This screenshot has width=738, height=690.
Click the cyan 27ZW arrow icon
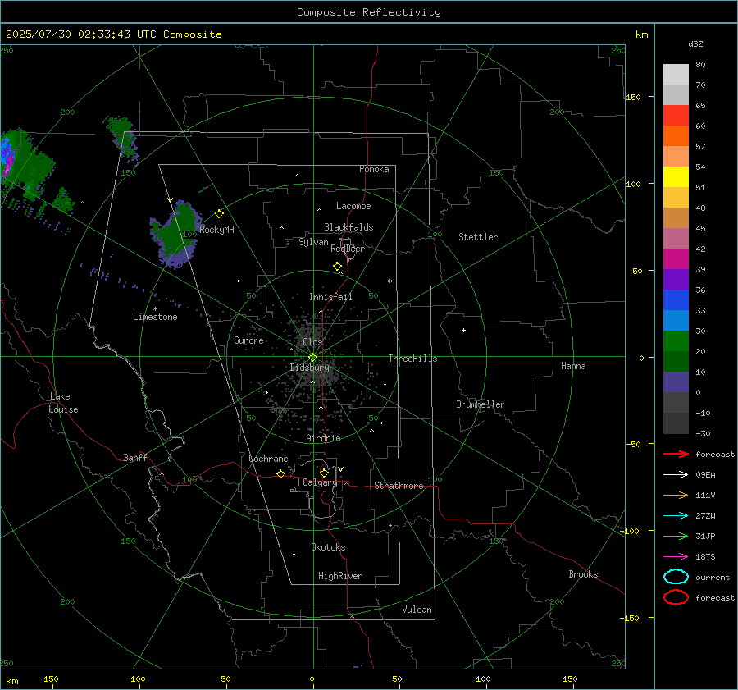[676, 516]
